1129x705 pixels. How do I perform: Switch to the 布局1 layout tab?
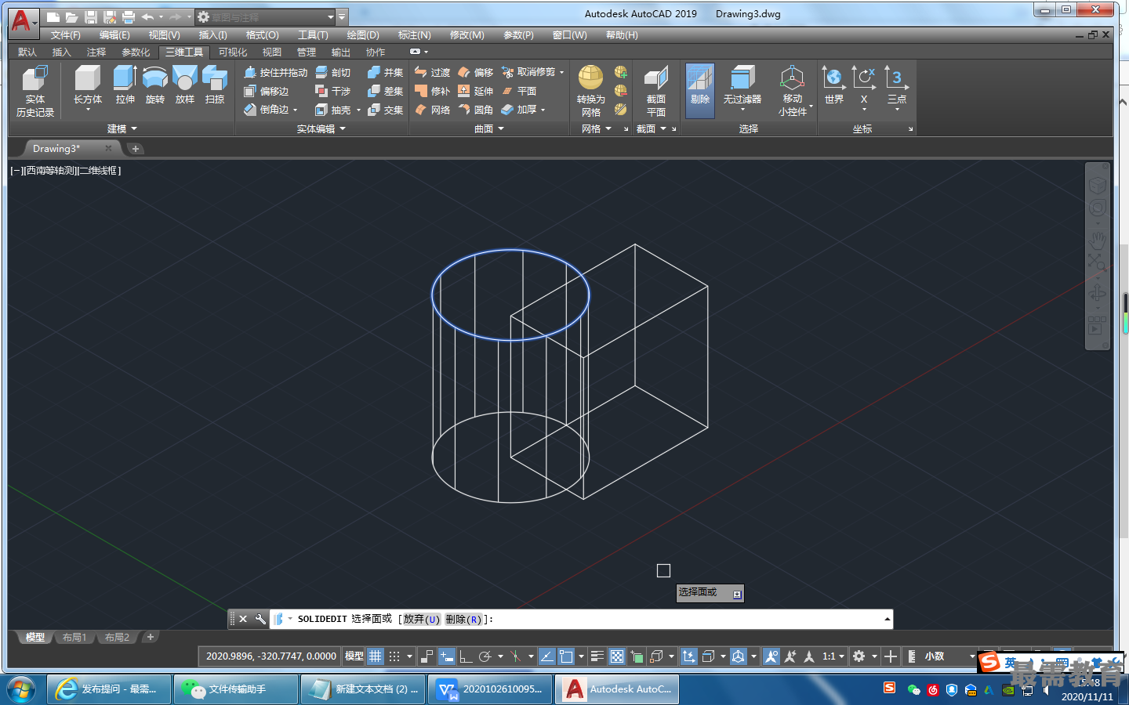point(74,638)
